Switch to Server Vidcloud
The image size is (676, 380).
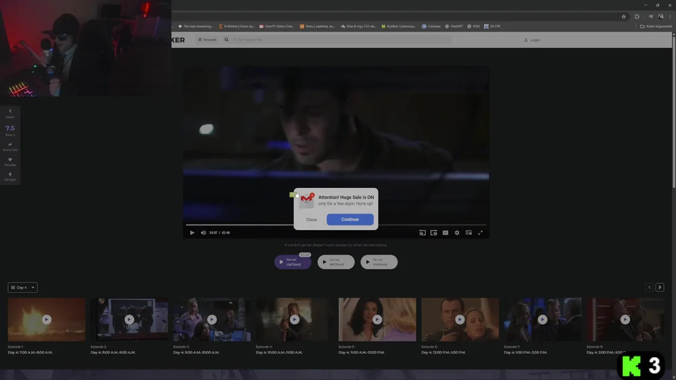tap(379, 262)
